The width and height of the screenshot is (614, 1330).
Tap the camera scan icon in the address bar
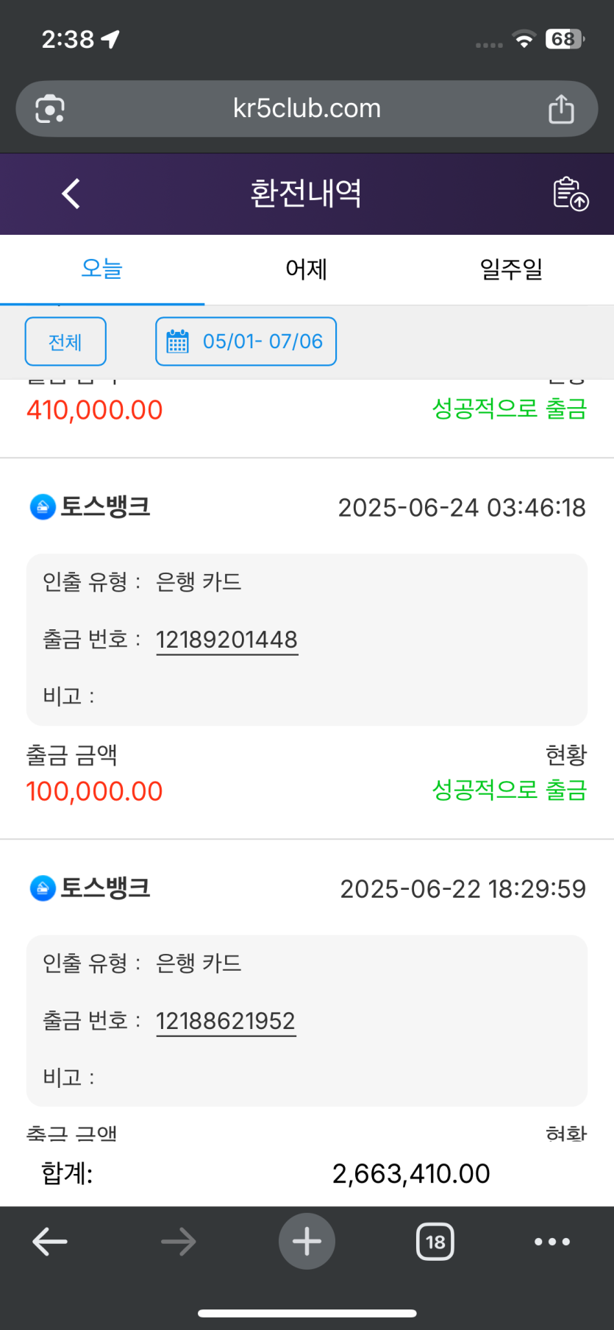click(x=50, y=109)
